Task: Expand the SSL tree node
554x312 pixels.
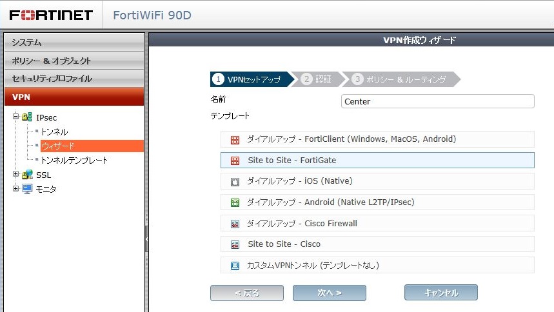Action: (15, 174)
